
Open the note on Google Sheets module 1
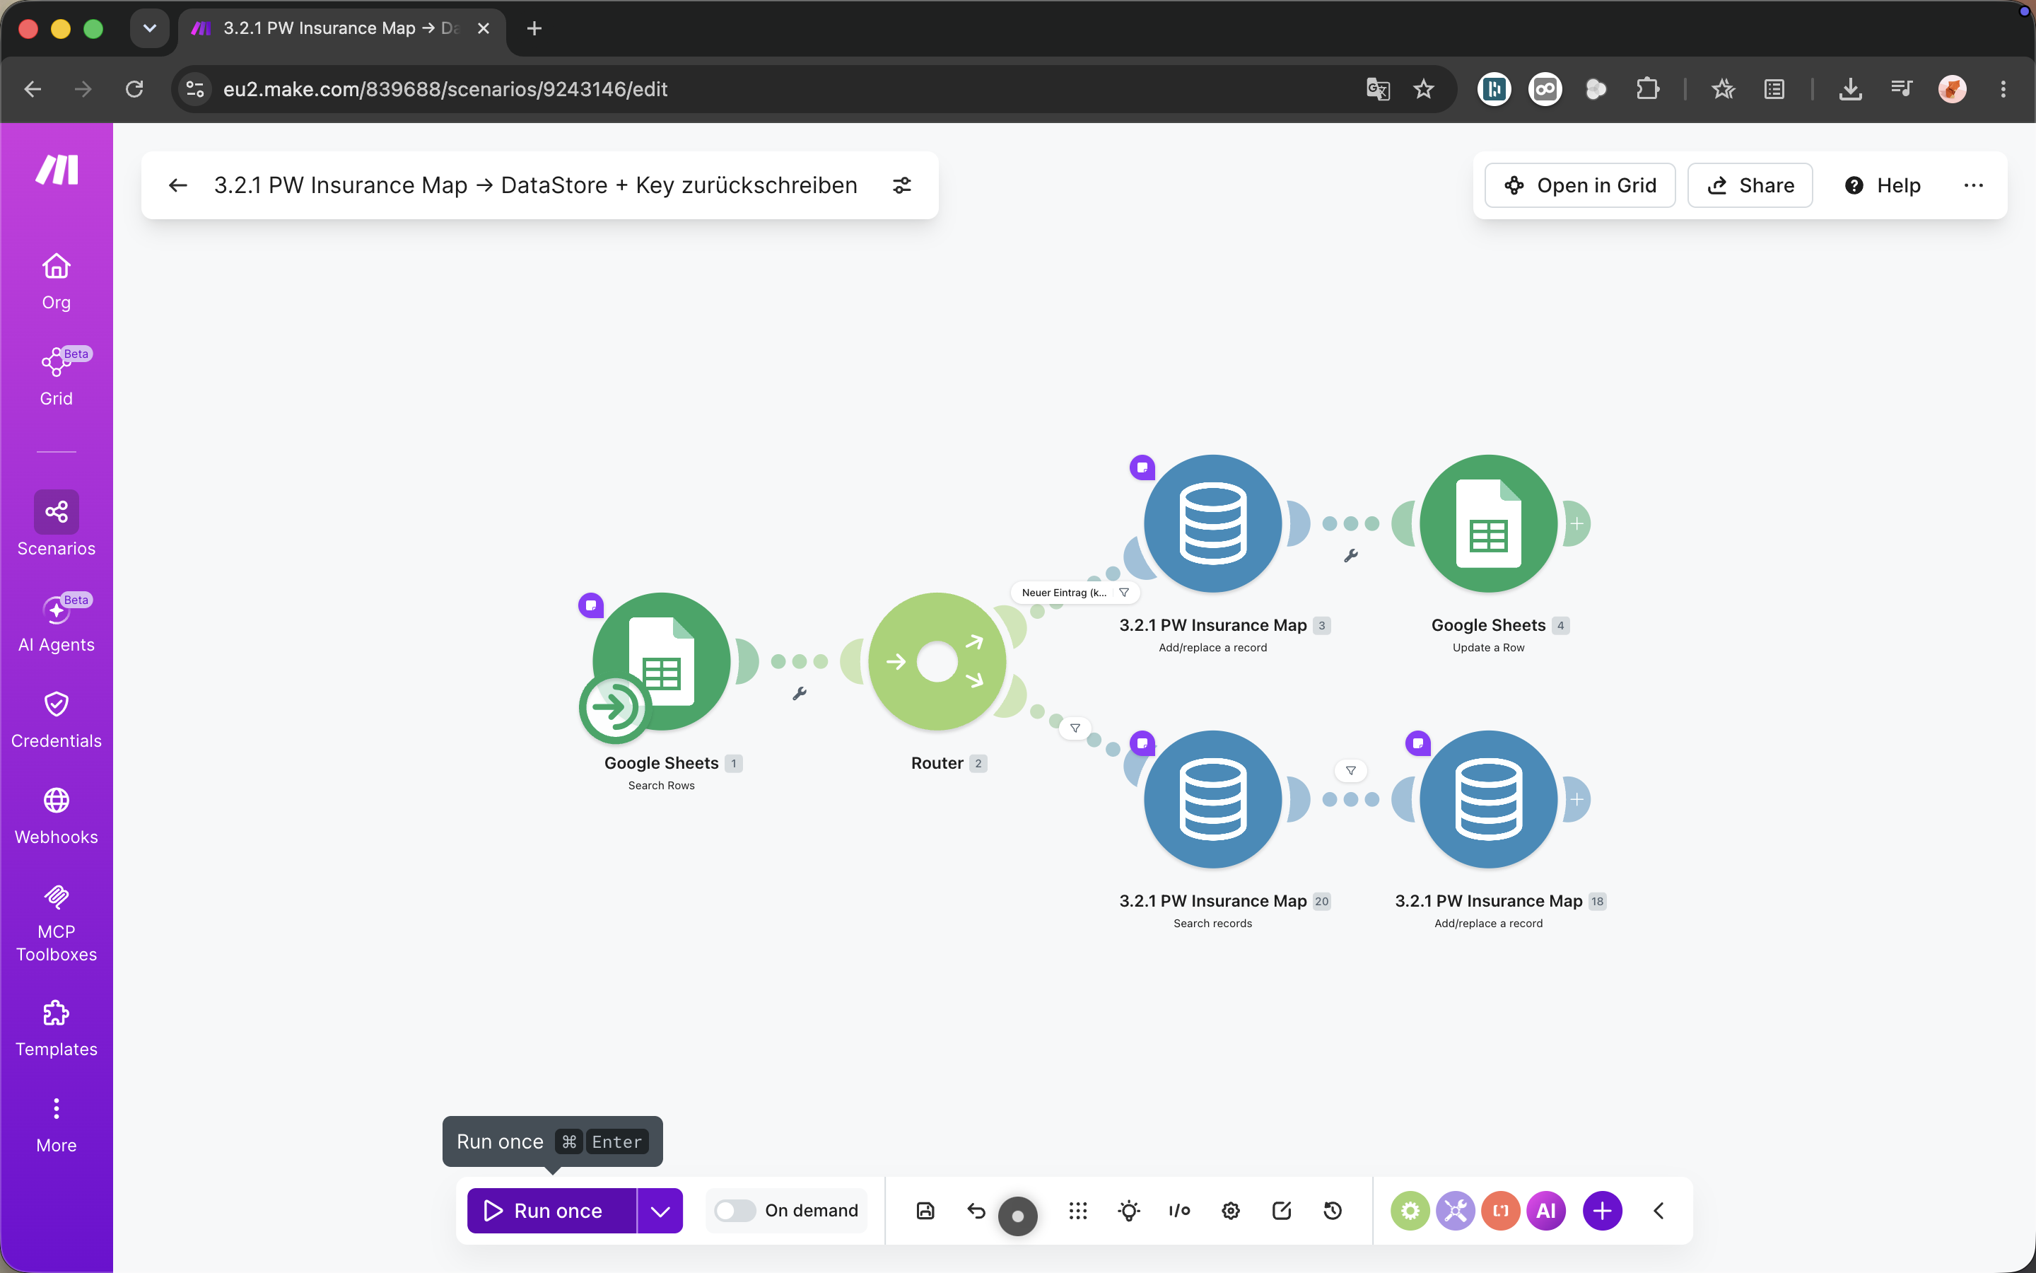tap(590, 605)
